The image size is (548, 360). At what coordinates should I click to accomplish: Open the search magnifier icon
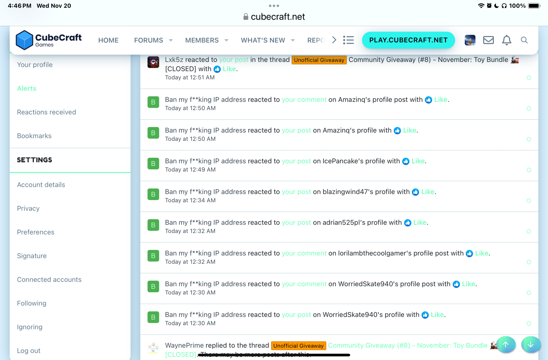point(524,40)
